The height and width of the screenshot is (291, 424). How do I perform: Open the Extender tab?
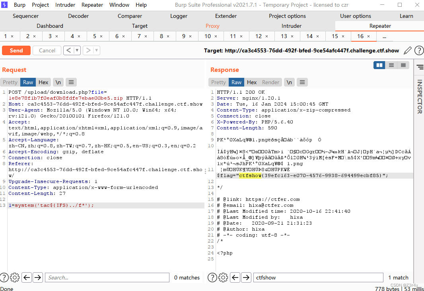pyautogui.click(x=226, y=16)
